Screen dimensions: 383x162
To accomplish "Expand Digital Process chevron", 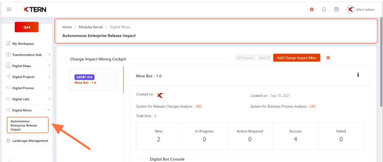I will click(x=49, y=88).
